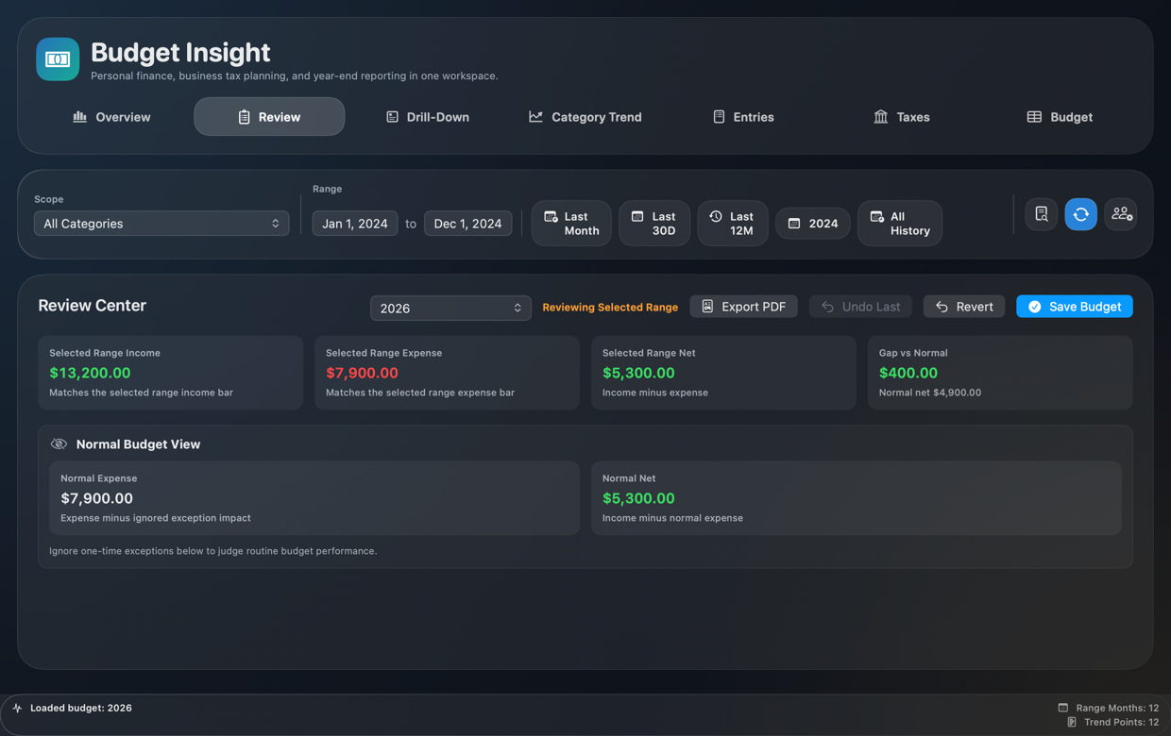Click the Selected Range Expense value $7,900.00
Image resolution: width=1171 pixels, height=736 pixels.
[362, 373]
